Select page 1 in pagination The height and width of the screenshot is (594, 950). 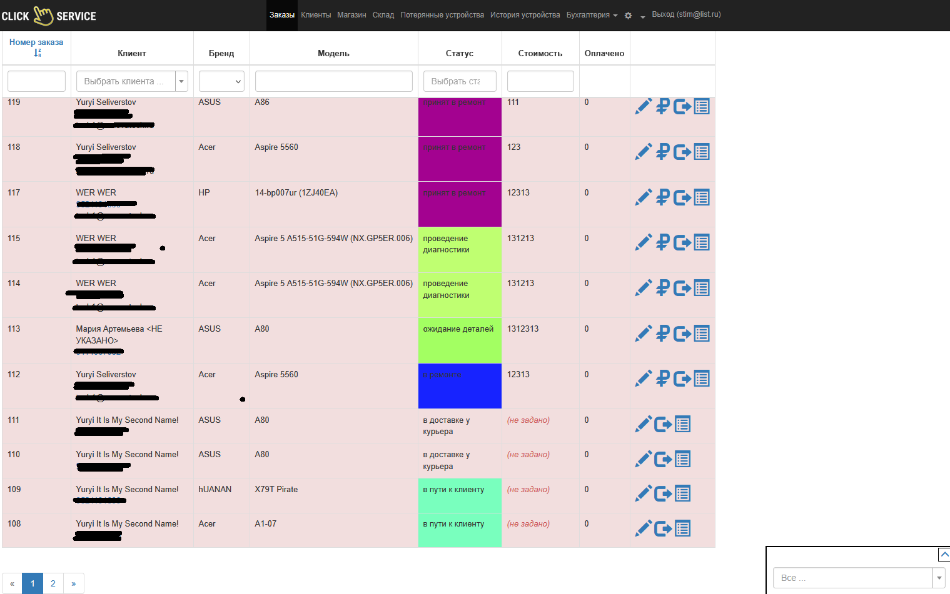coord(33,583)
